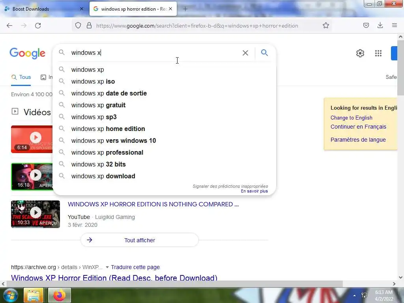Select 'windows xp professional' suggestion
This screenshot has height=303, width=404.
[x=165, y=153]
